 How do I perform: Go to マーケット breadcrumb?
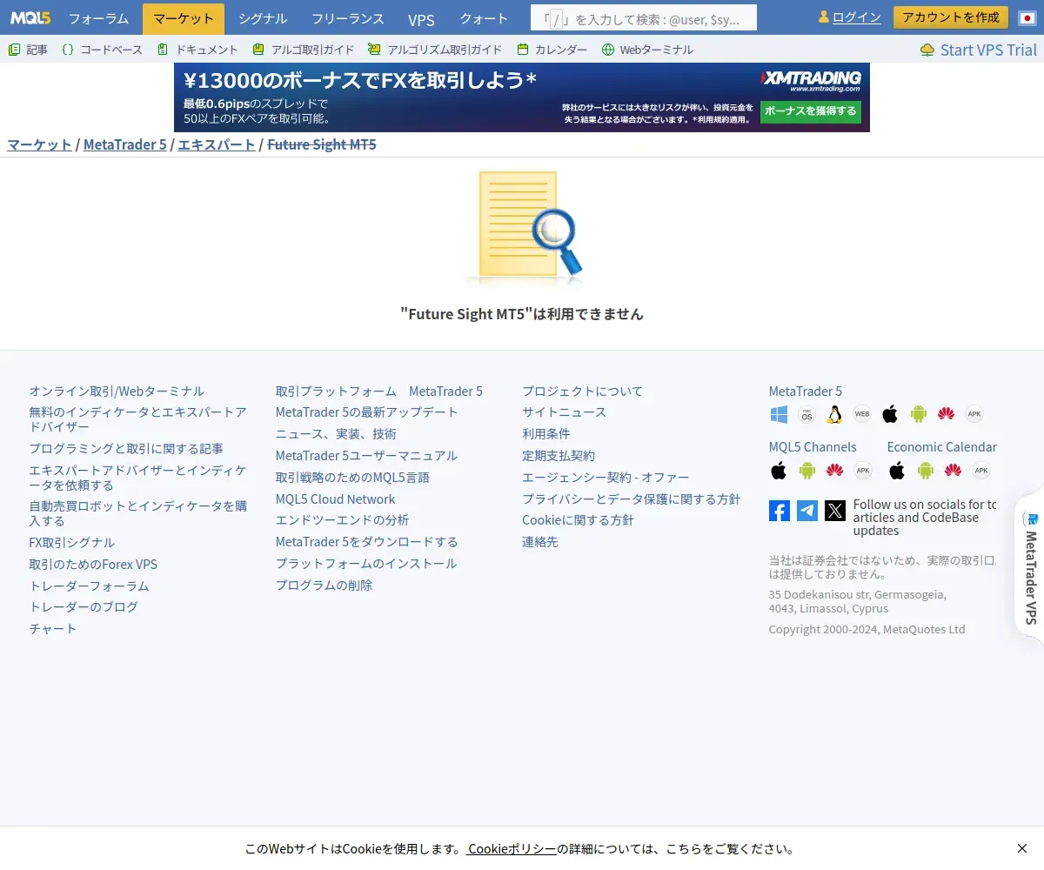point(40,144)
